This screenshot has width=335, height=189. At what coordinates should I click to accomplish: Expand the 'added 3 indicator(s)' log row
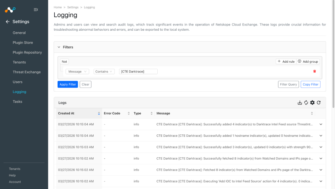coord(321,147)
